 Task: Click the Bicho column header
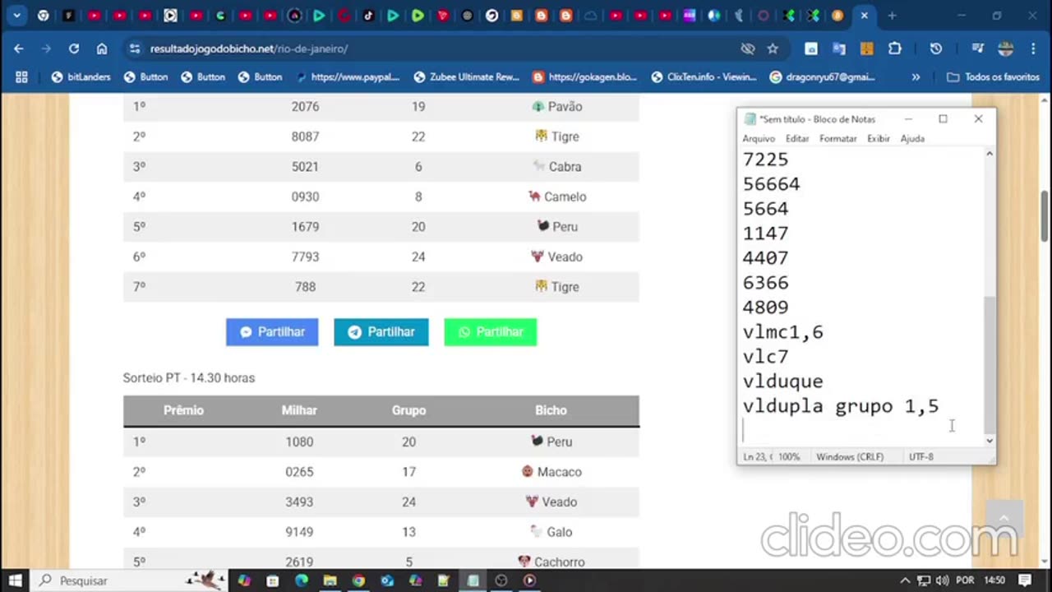tap(551, 410)
